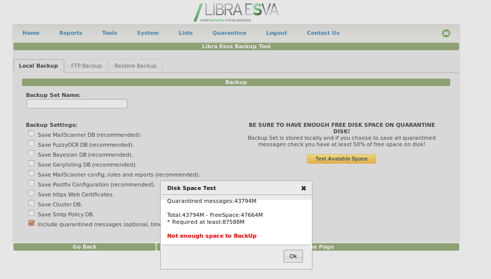Click the 'Backup Set Name:' label

click(x=53, y=95)
